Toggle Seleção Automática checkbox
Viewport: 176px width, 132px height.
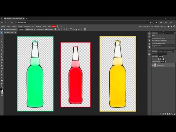coord(5,29)
